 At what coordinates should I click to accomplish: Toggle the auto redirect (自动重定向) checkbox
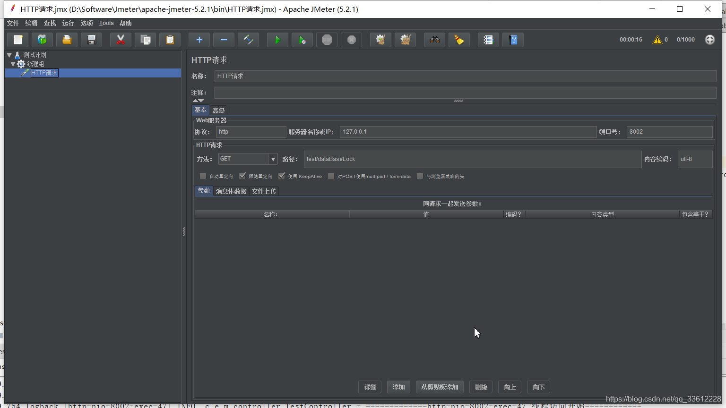[203, 176]
